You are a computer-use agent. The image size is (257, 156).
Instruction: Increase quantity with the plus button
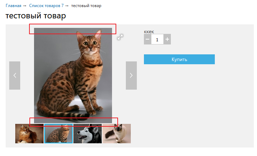click(167, 39)
